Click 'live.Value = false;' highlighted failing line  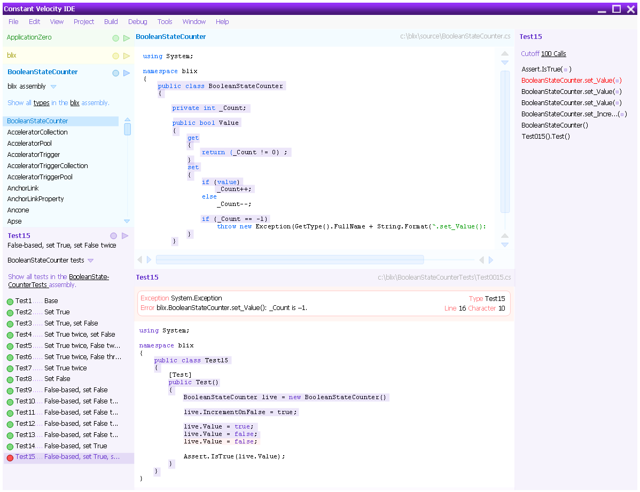click(221, 441)
